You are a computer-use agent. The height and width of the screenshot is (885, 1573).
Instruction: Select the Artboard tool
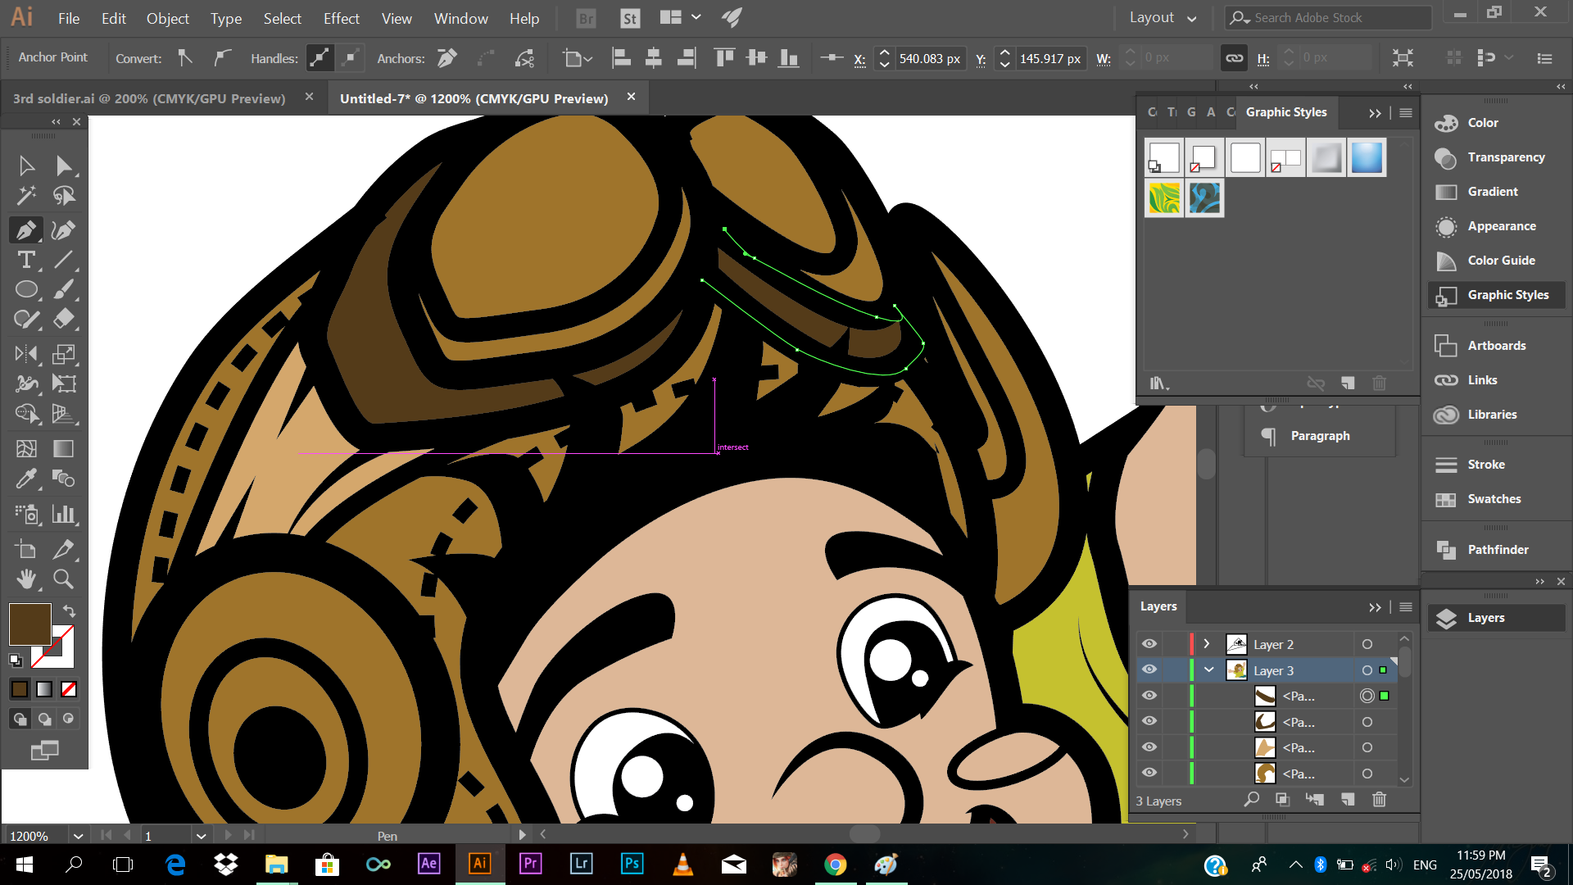[26, 549]
